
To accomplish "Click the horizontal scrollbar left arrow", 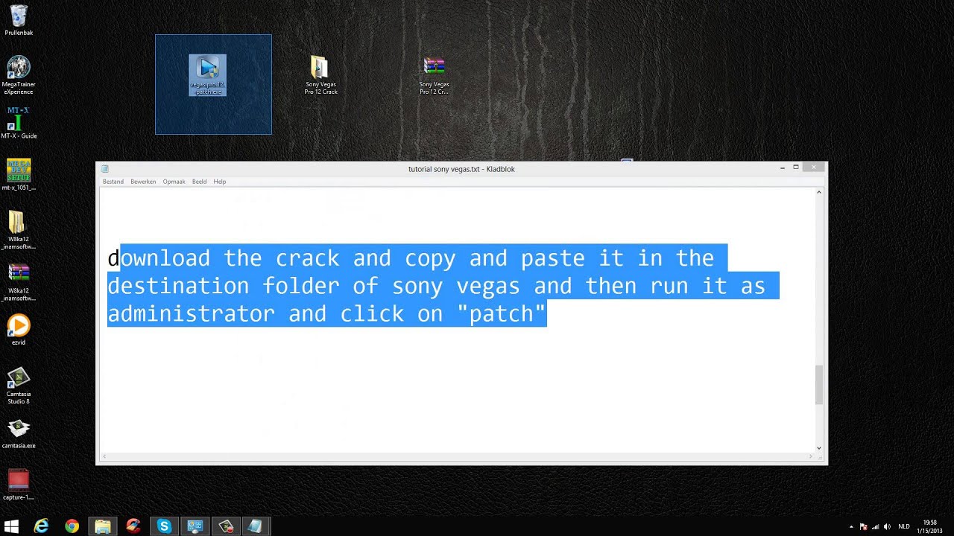I will 105,456.
